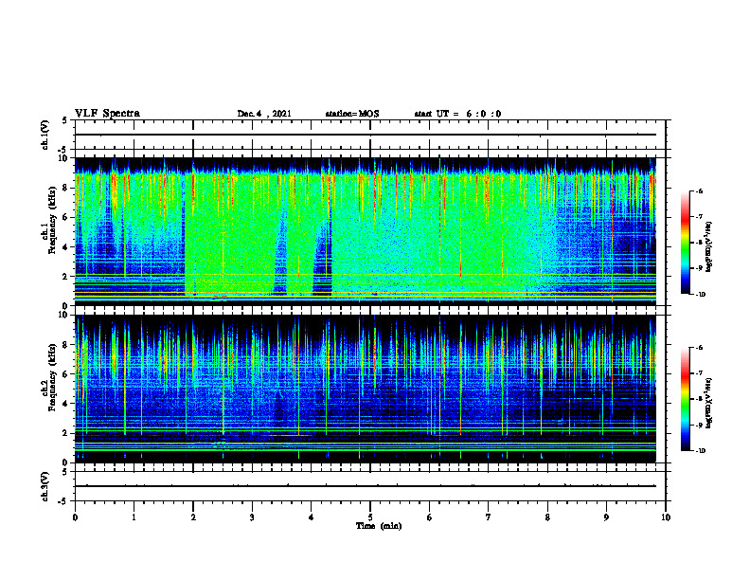This screenshot has height=580, width=750.
Task: Click the "6" minute tick on the time axis
Action: pos(430,517)
